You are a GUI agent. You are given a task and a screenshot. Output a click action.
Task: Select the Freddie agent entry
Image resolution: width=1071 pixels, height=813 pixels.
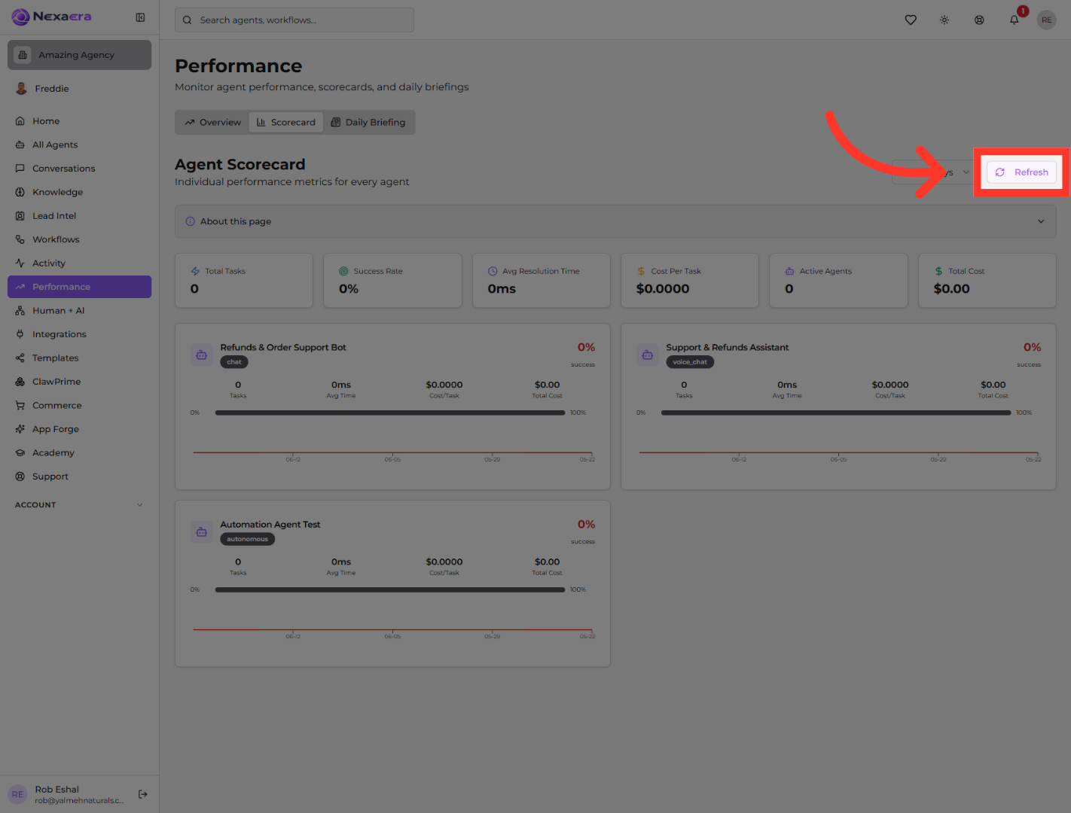click(79, 89)
